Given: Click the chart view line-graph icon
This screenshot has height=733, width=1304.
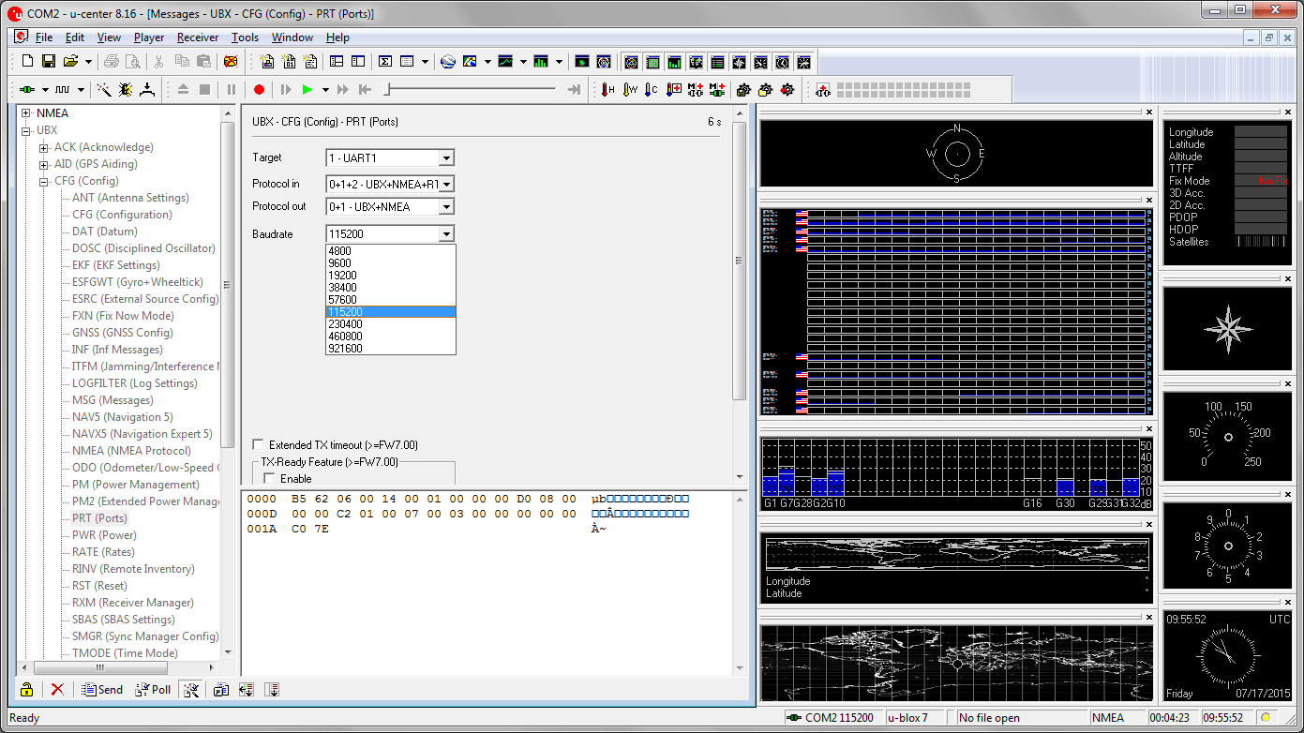Looking at the screenshot, I should tap(505, 62).
